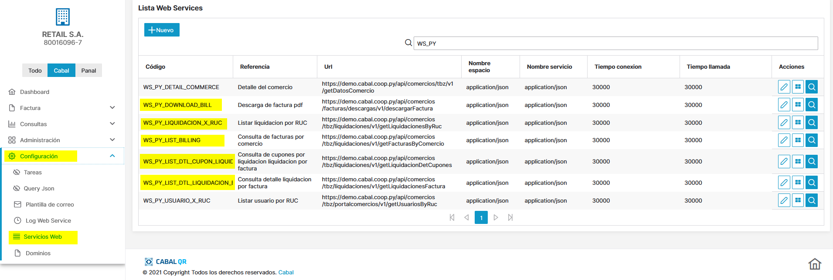Screen dimensions: 833x280
Task: Open grid icon for WS_PY_DOWNLOAD_BILL row
Action: point(798,105)
